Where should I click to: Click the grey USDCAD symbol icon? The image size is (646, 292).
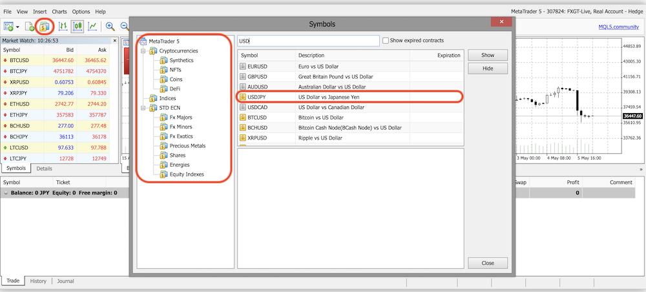point(243,107)
